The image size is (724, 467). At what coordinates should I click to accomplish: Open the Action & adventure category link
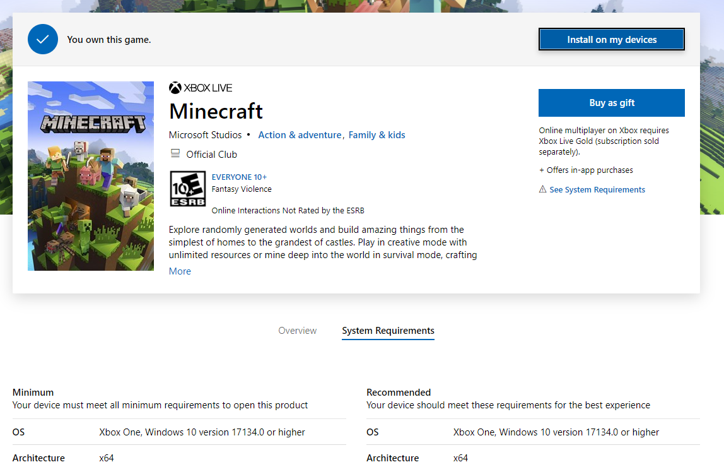coord(300,135)
